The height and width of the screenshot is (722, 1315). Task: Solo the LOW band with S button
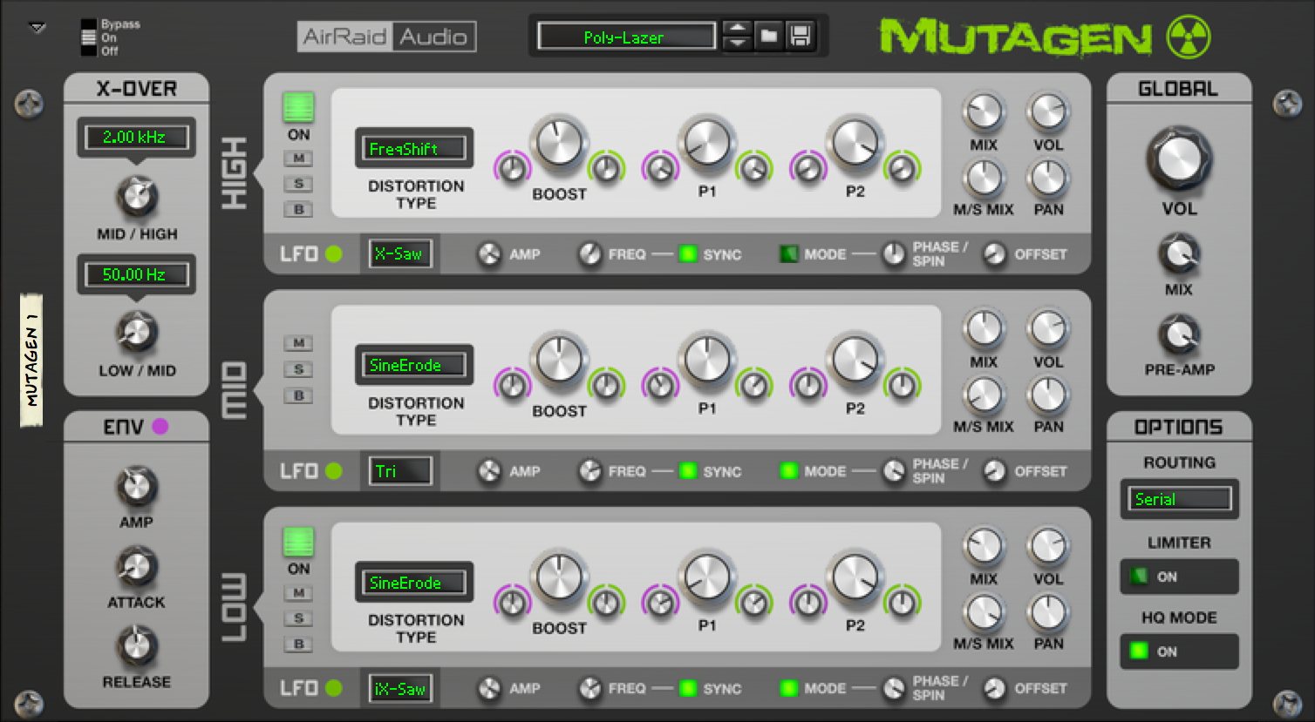pyautogui.click(x=299, y=618)
